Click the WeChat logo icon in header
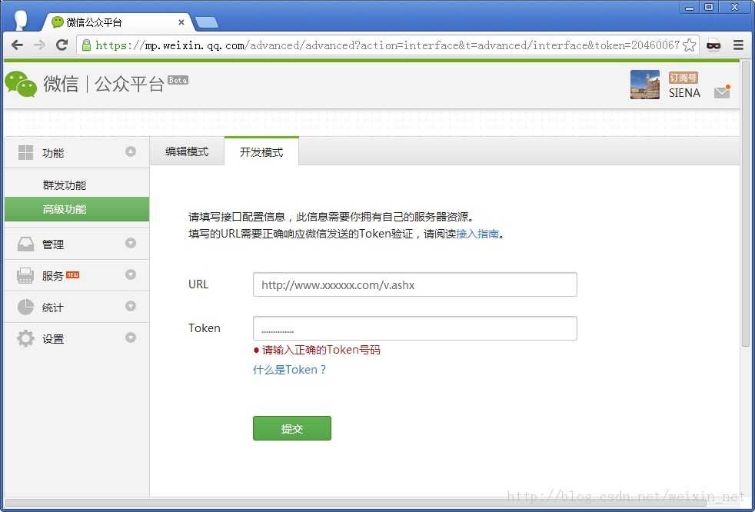Screen dimensions: 755x512 pos(21,85)
